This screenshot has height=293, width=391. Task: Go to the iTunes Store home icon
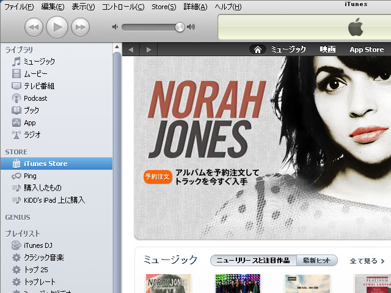click(258, 49)
